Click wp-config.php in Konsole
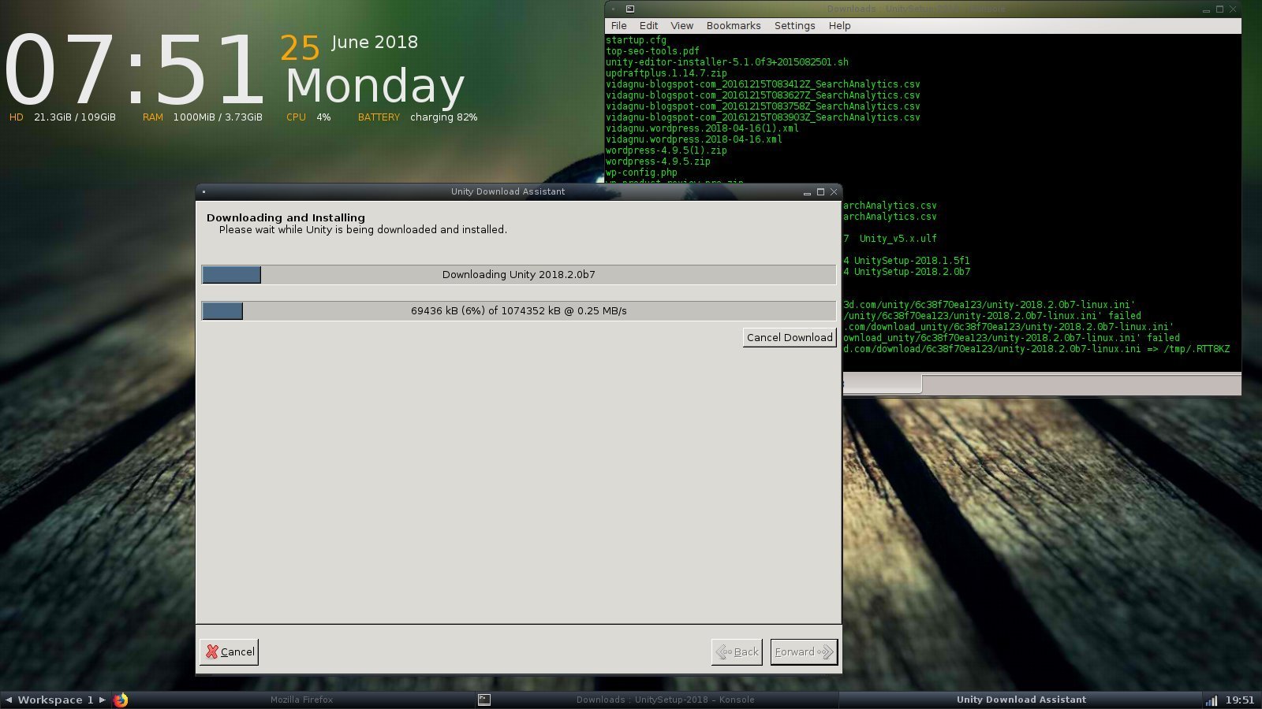 [x=641, y=173]
